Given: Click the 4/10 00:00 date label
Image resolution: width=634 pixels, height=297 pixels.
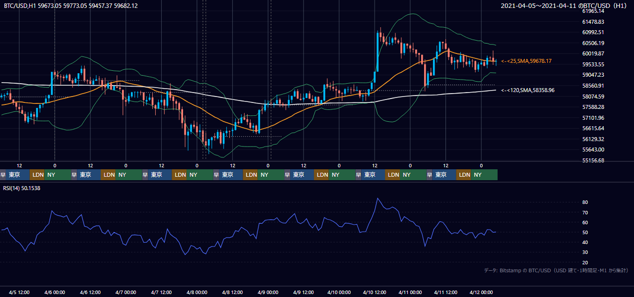Looking at the screenshot, I should click(x=339, y=292).
